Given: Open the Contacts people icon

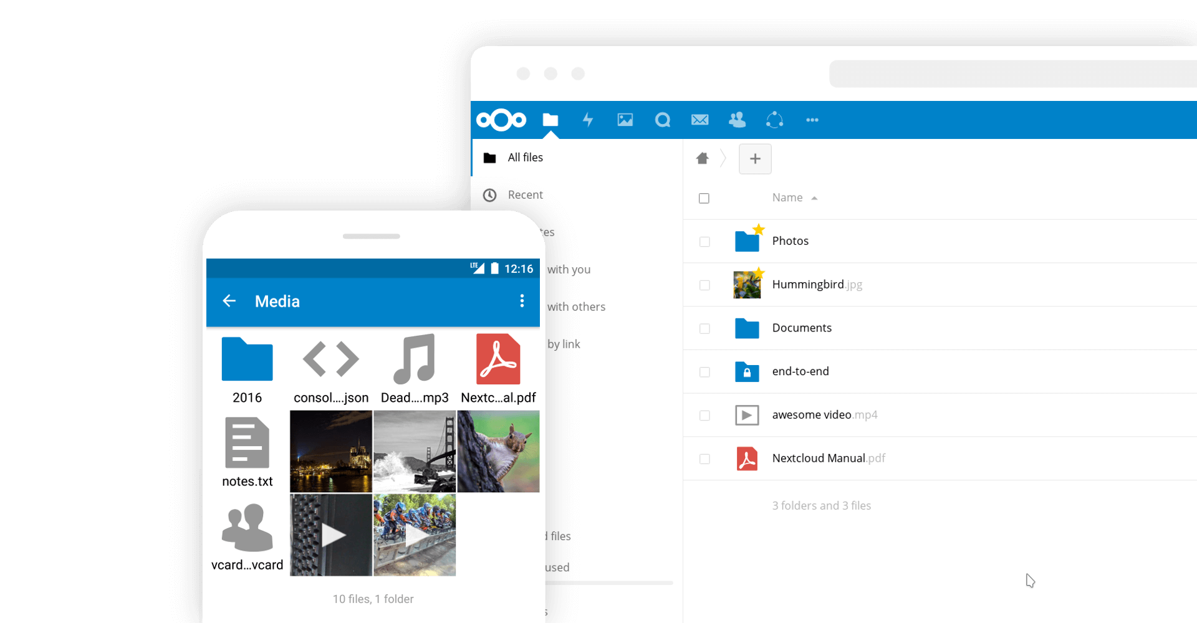Looking at the screenshot, I should [738, 120].
